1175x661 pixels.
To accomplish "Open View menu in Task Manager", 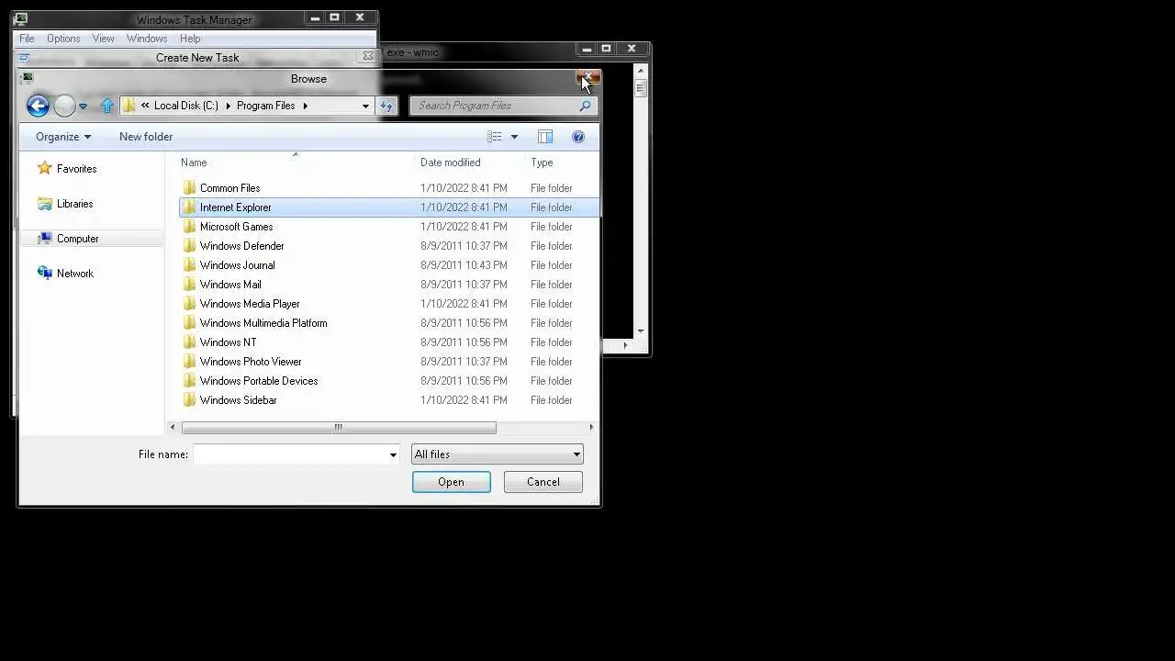I will (103, 39).
